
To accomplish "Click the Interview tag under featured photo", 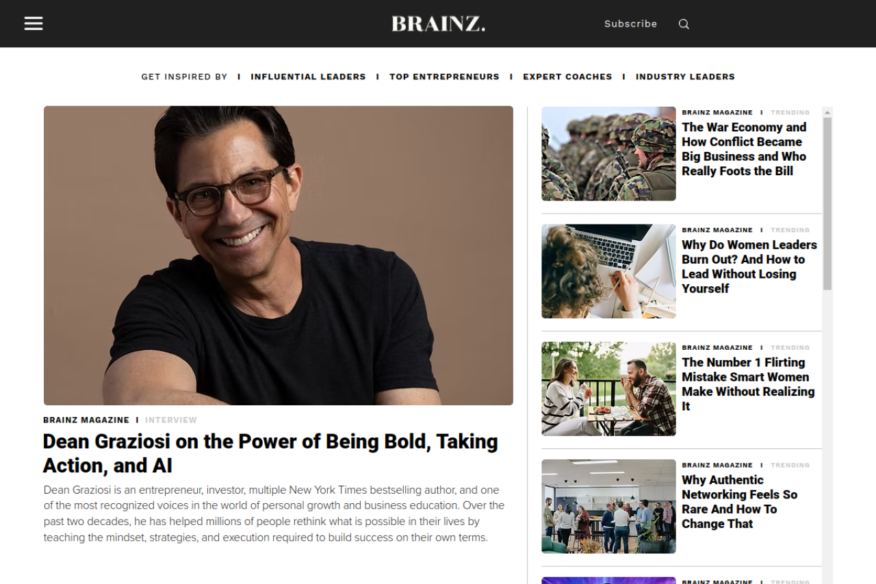I will coord(171,420).
